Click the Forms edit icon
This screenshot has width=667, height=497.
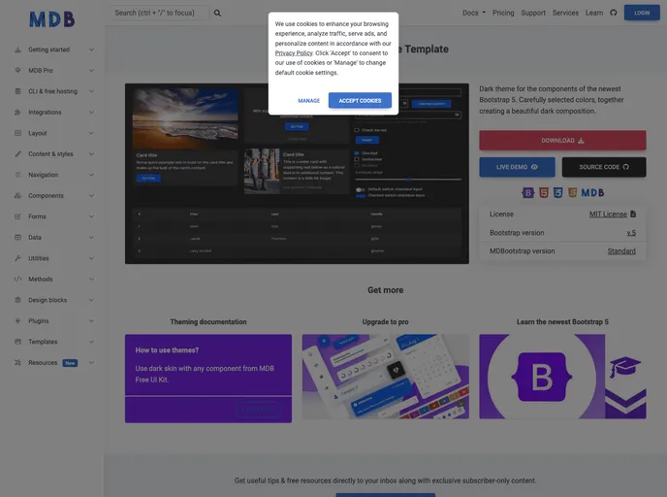point(17,216)
